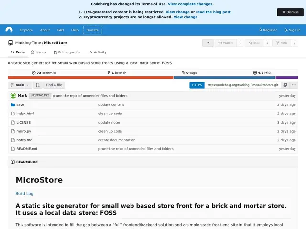Dismiss the Terms of Use banner

coord(290,12)
